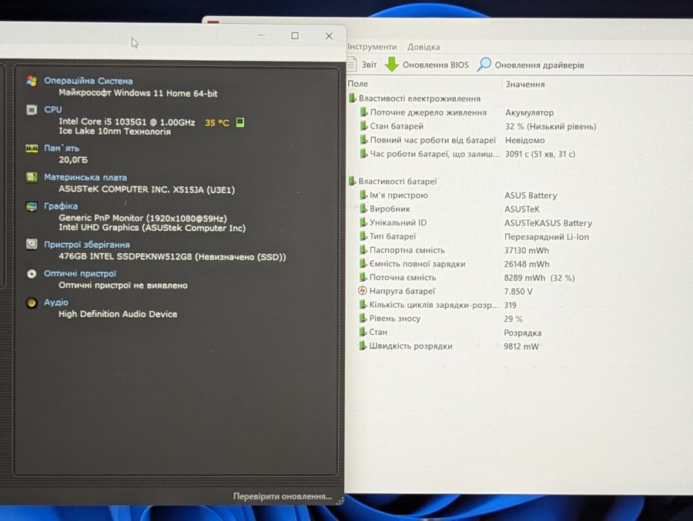Open Материнська плата section link
Image resolution: width=693 pixels, height=521 pixels.
pos(85,177)
